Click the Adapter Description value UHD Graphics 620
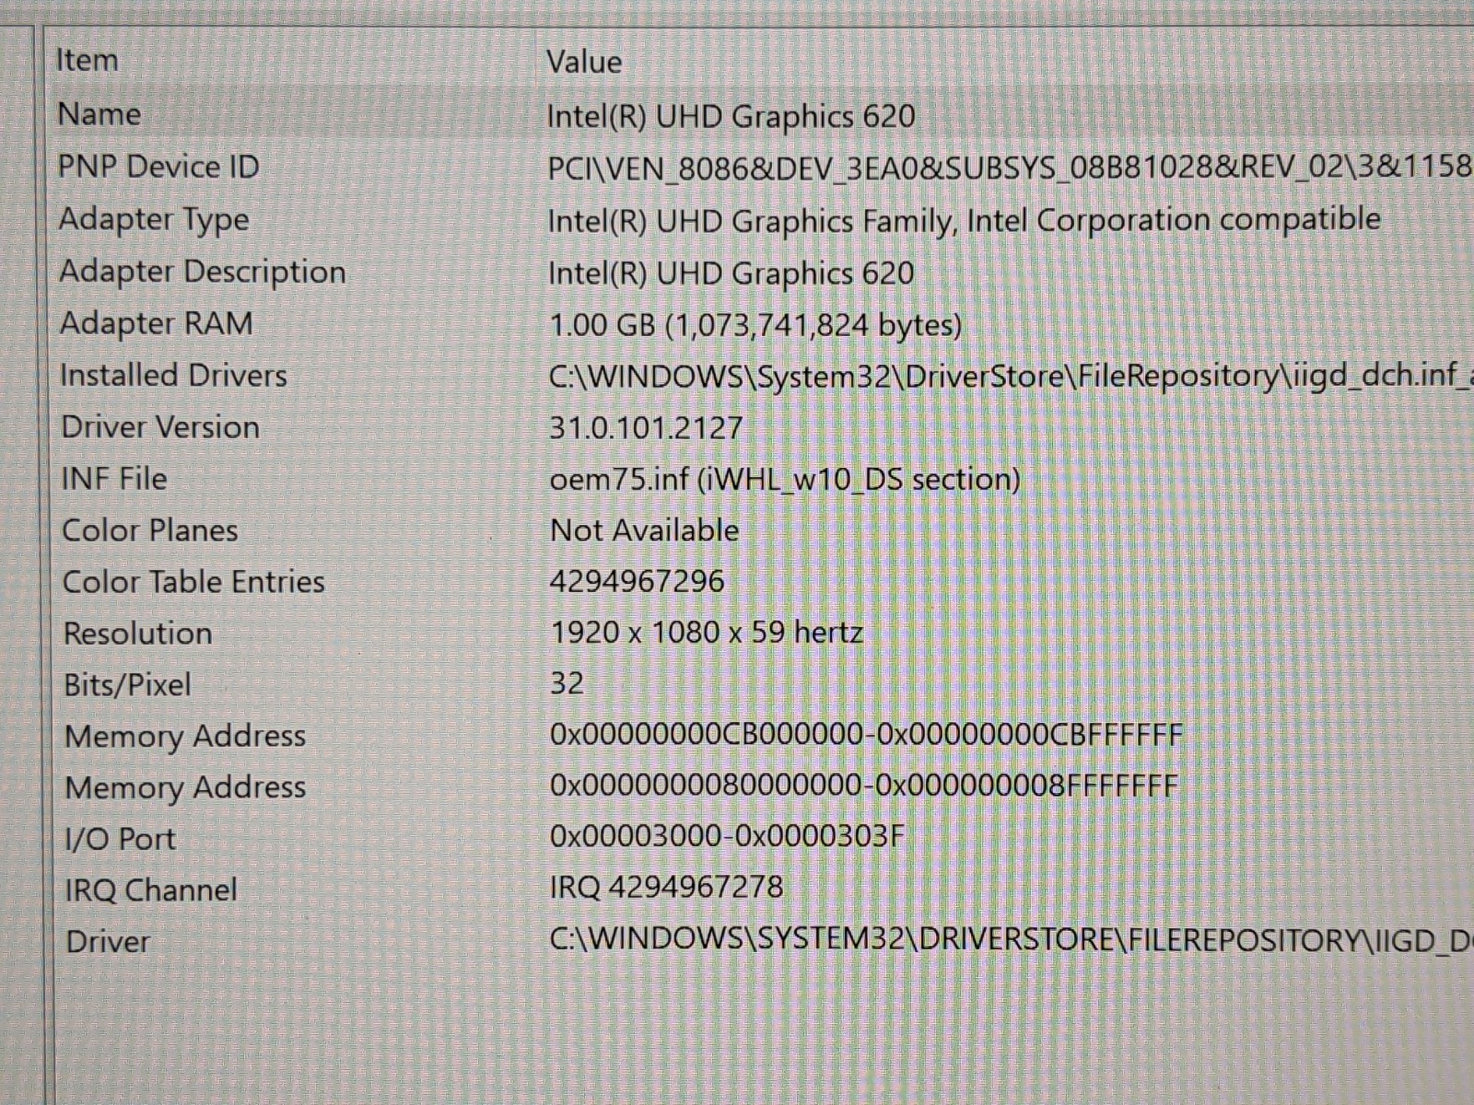Viewport: 1474px width, 1105px height. [731, 273]
